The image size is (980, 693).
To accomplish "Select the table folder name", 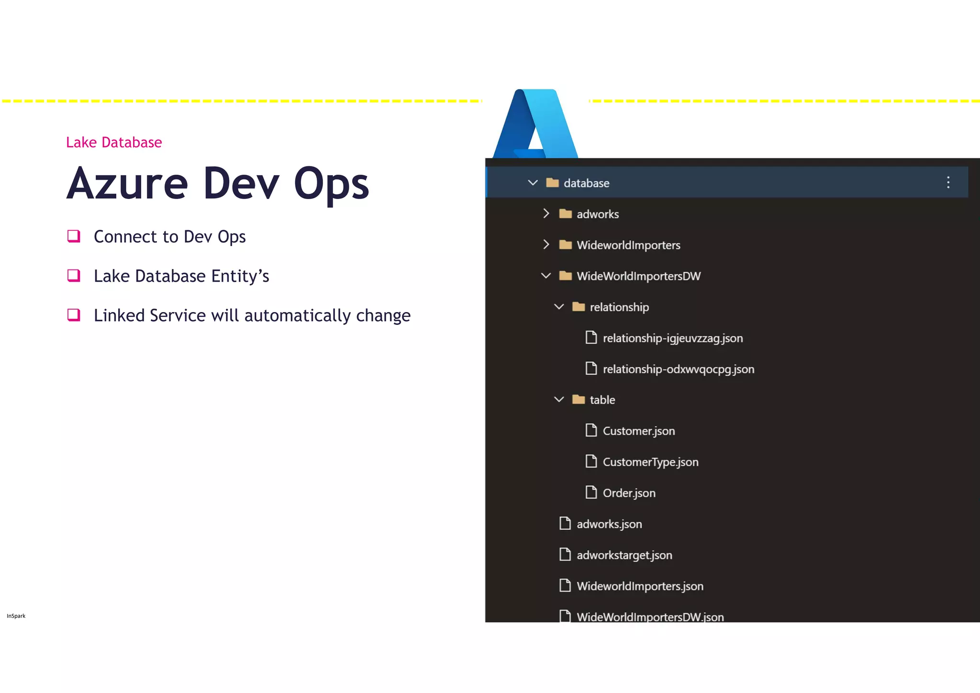I will click(x=602, y=400).
